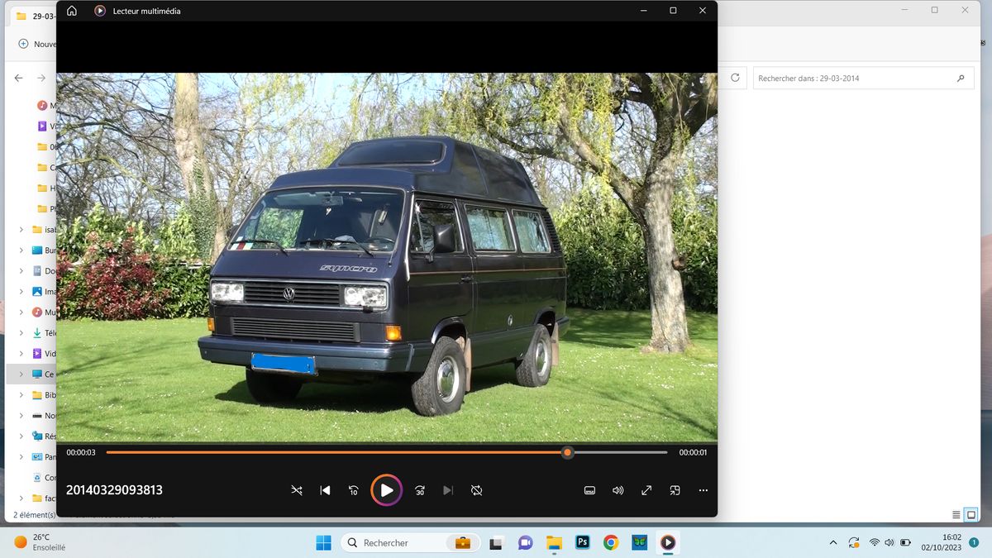Toggle repeat mode

pos(477,490)
